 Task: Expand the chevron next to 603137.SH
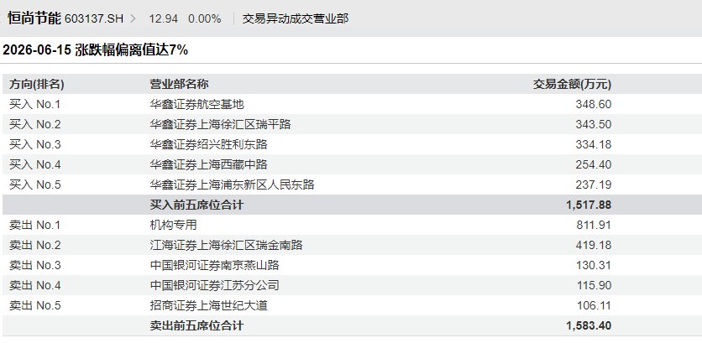133,18
